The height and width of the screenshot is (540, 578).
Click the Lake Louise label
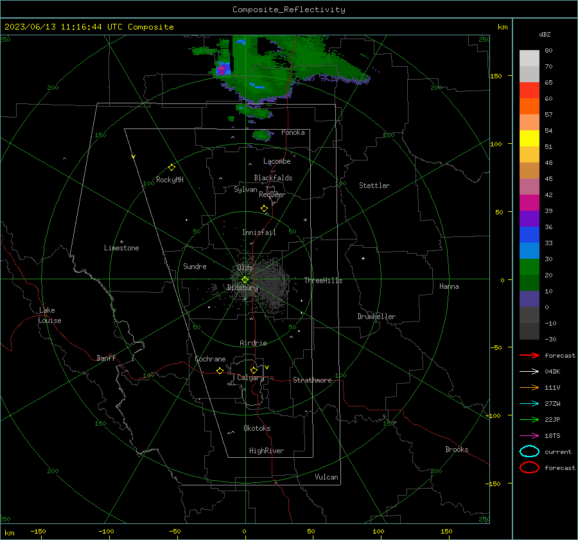[49, 315]
